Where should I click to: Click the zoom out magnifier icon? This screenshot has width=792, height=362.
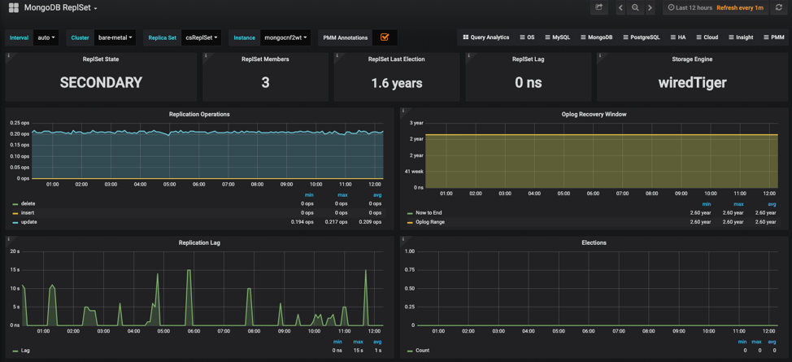click(x=635, y=8)
